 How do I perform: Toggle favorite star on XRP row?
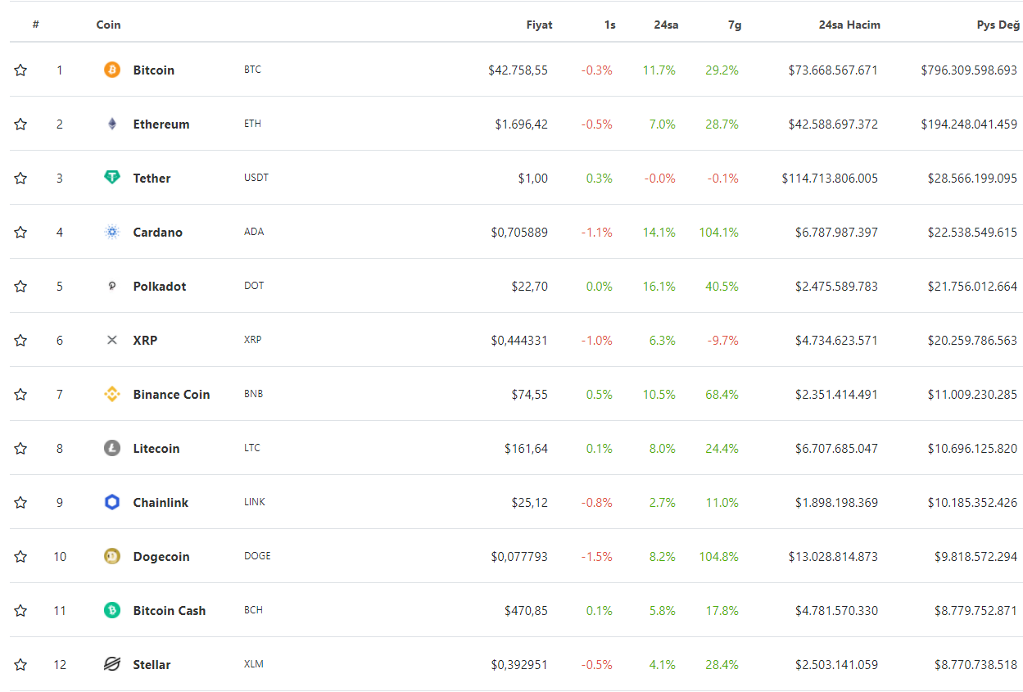point(20,341)
